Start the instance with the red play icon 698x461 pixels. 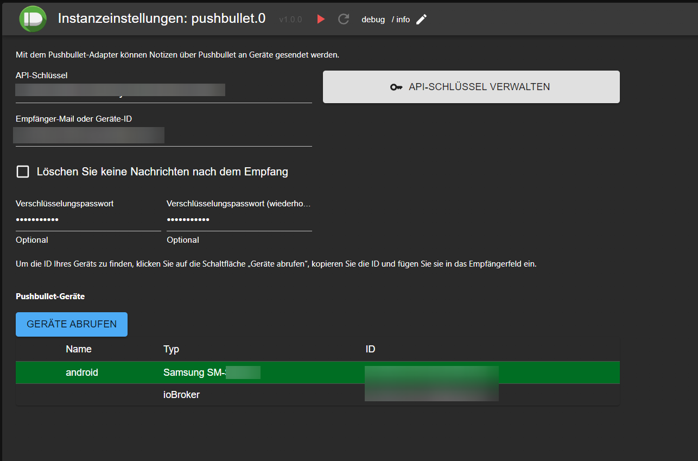point(321,19)
